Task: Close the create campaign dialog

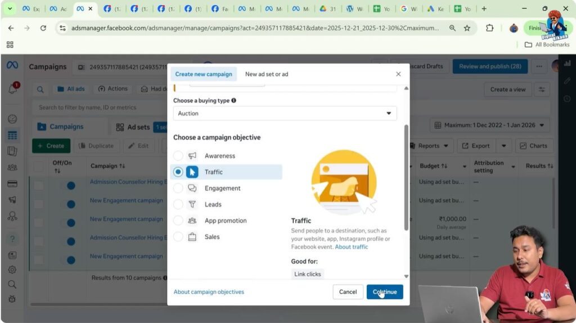Action: coord(398,74)
